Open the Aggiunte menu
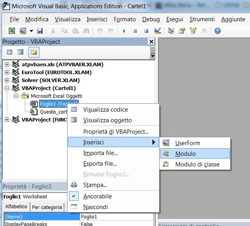 (x=233, y=19)
